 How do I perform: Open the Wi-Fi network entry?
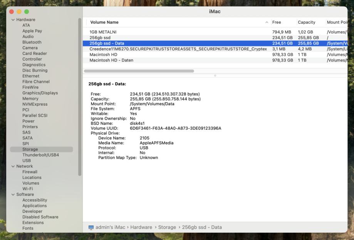pyautogui.click(x=27, y=189)
